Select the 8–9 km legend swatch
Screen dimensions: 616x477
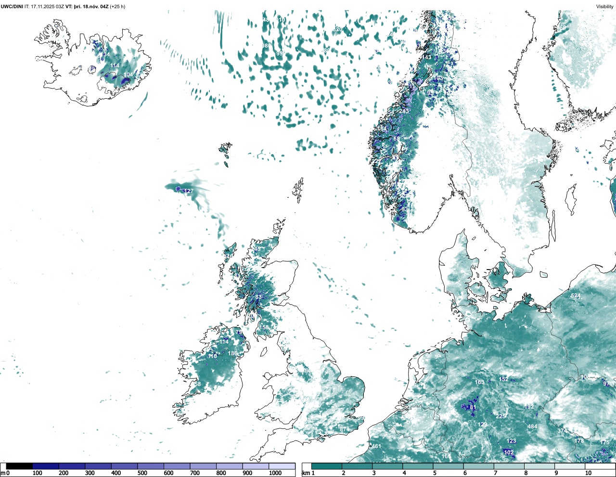[539, 466]
